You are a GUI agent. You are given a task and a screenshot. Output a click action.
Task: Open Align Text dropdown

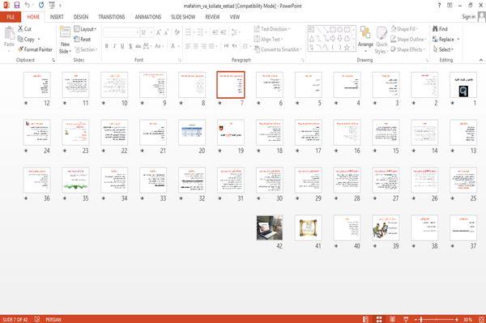coord(268,40)
